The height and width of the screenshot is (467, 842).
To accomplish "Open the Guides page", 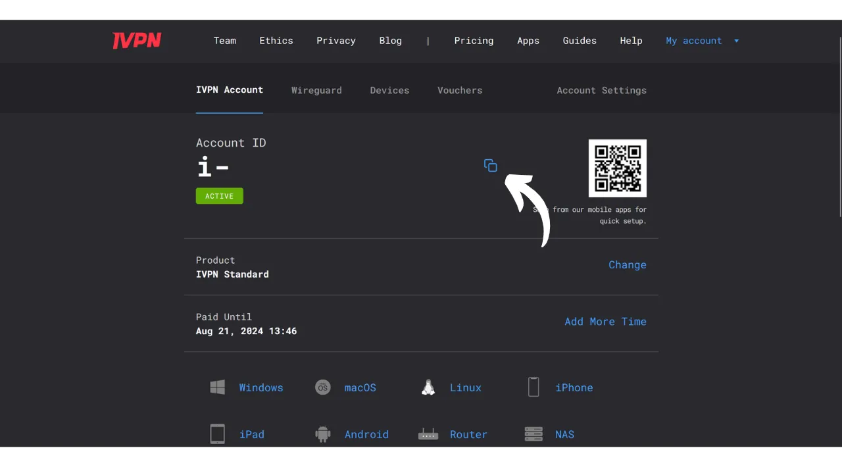I will point(580,41).
